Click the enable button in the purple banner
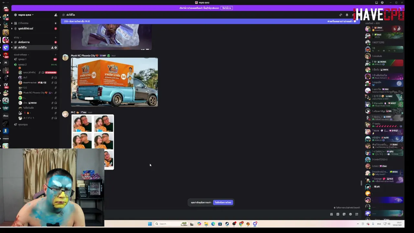Screen dimensions: 414x233 coord(227,8)
